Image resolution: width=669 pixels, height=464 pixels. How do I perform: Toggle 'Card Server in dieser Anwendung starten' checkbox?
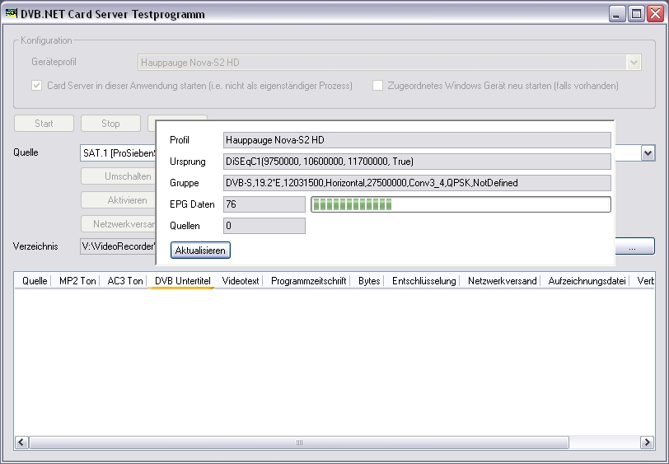coord(37,86)
